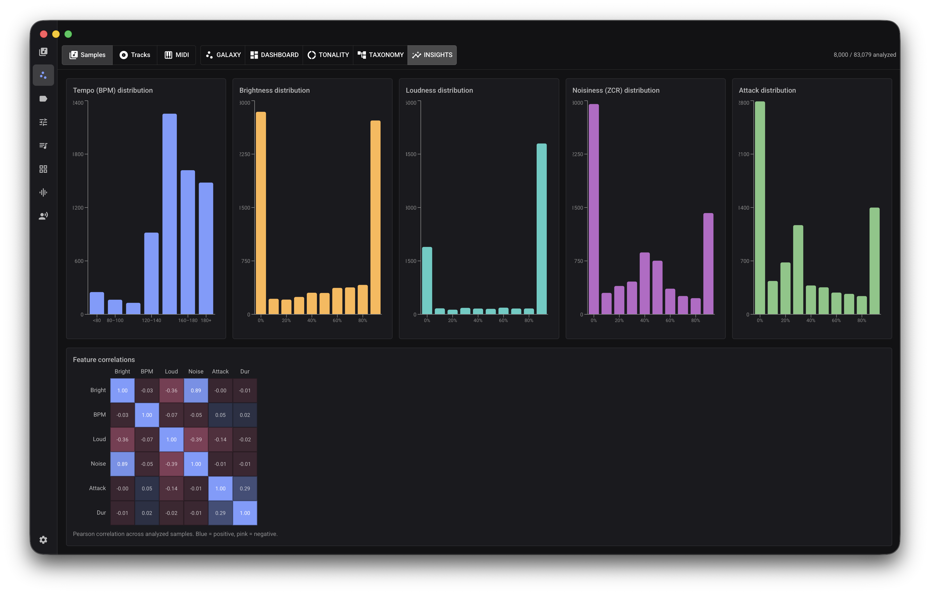Click the BPM–Attack 0.05 cell in BPM row
930x594 pixels.
tap(221, 415)
